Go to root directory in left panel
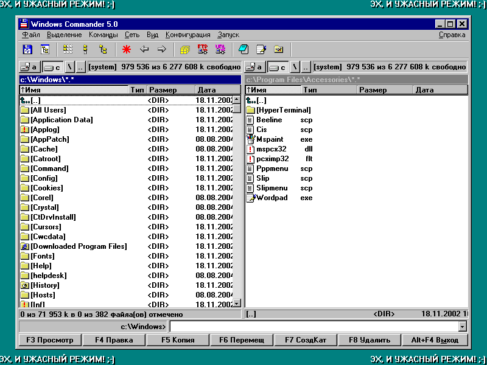 [x=69, y=67]
